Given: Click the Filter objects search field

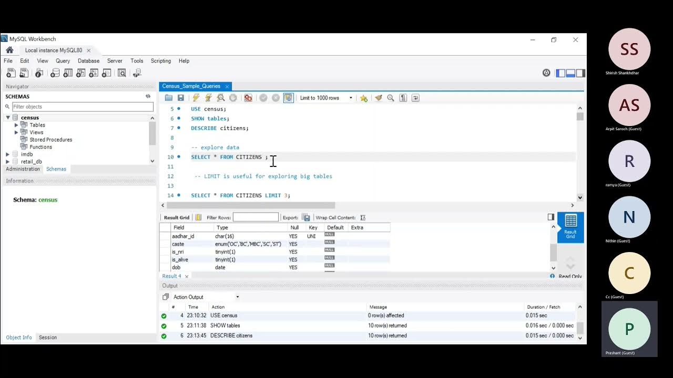Looking at the screenshot, I should pyautogui.click(x=83, y=107).
